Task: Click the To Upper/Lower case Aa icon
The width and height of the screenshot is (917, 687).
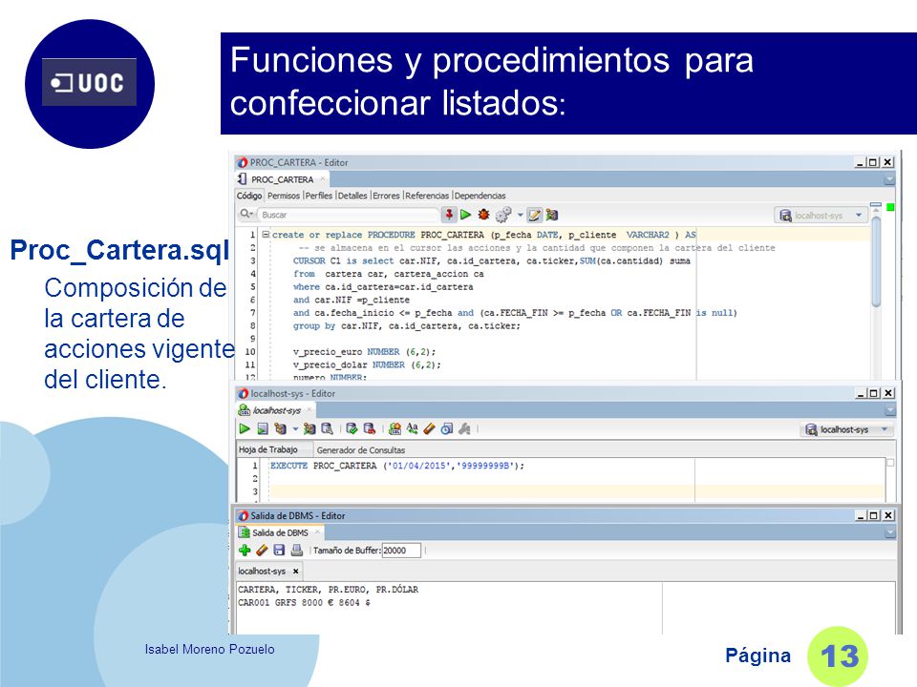Action: pyautogui.click(x=413, y=428)
